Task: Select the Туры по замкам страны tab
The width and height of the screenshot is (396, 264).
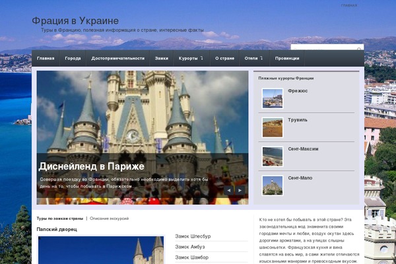Action: [x=60, y=218]
